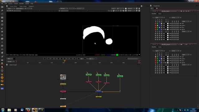Click the green color sample swatch

(x=117, y=55)
